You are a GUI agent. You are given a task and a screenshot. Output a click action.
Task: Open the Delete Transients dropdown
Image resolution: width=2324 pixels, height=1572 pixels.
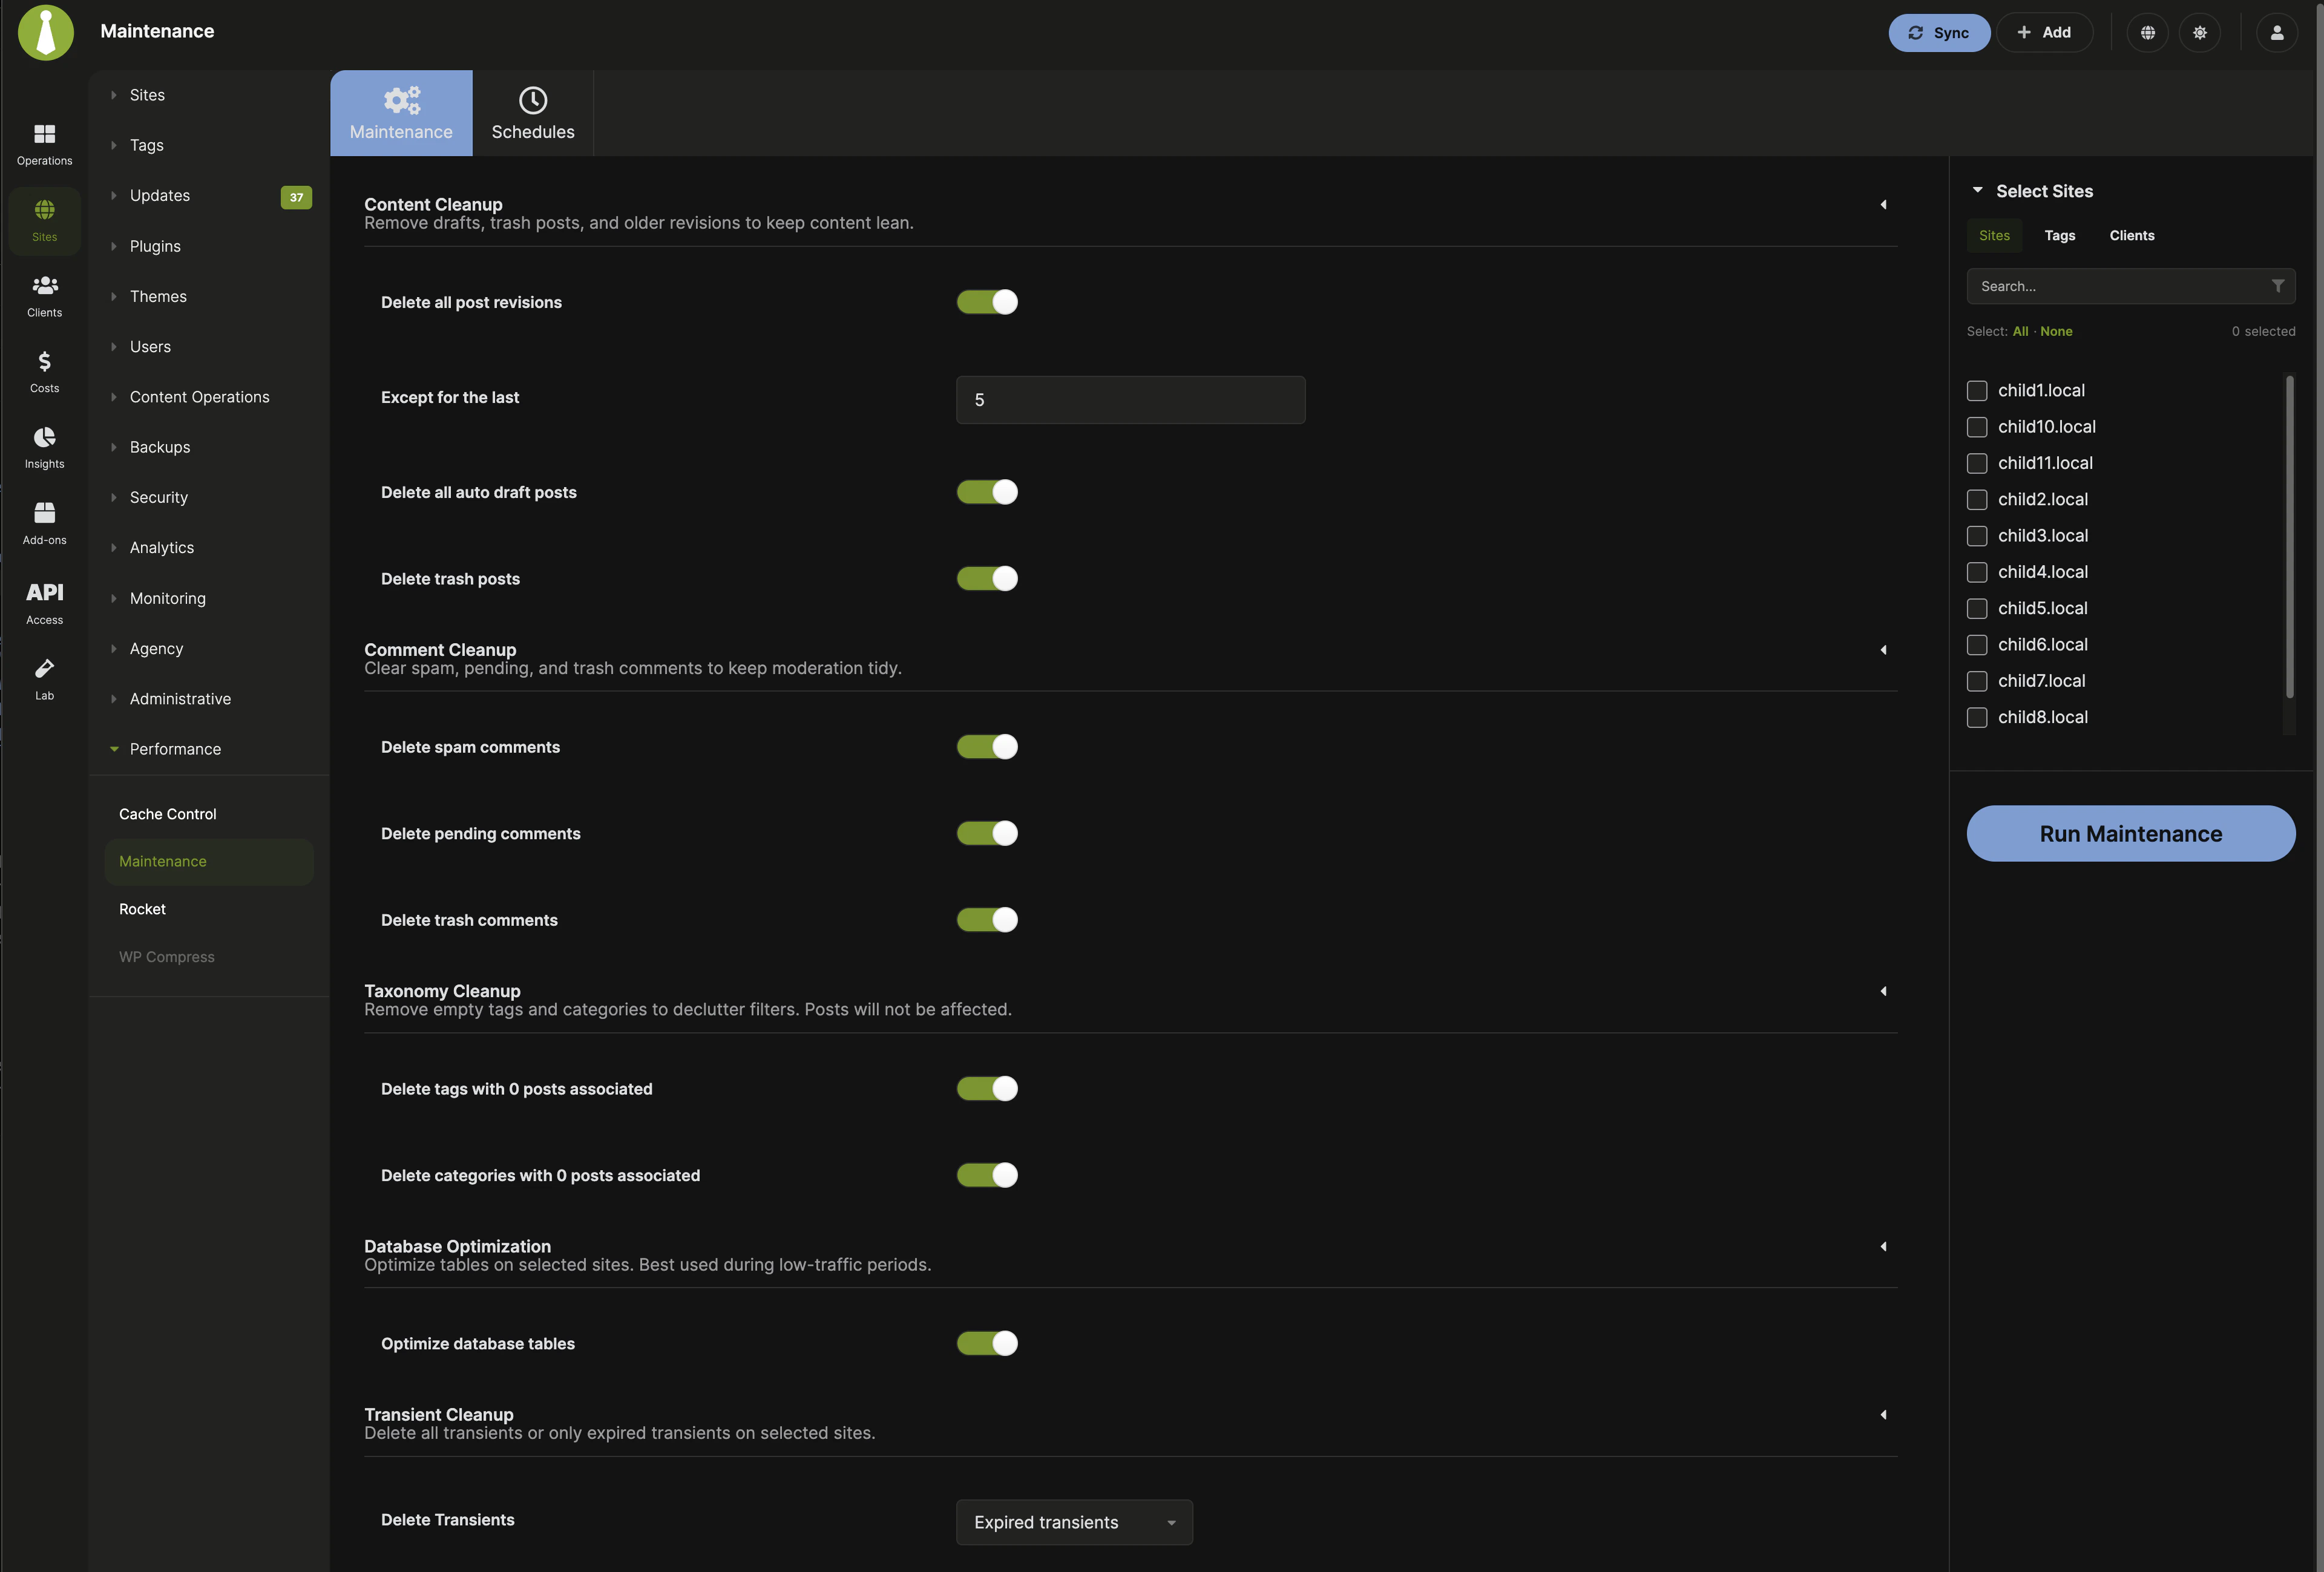pos(1074,1522)
